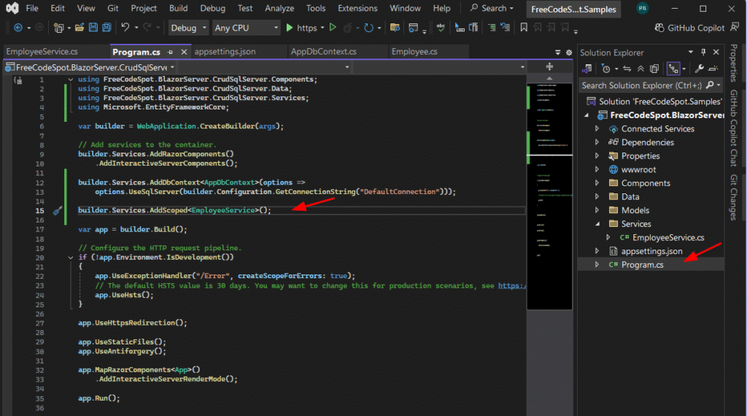This screenshot has width=747, height=416.
Task: Click the Undo arrow in toolbar
Action: coord(125,28)
